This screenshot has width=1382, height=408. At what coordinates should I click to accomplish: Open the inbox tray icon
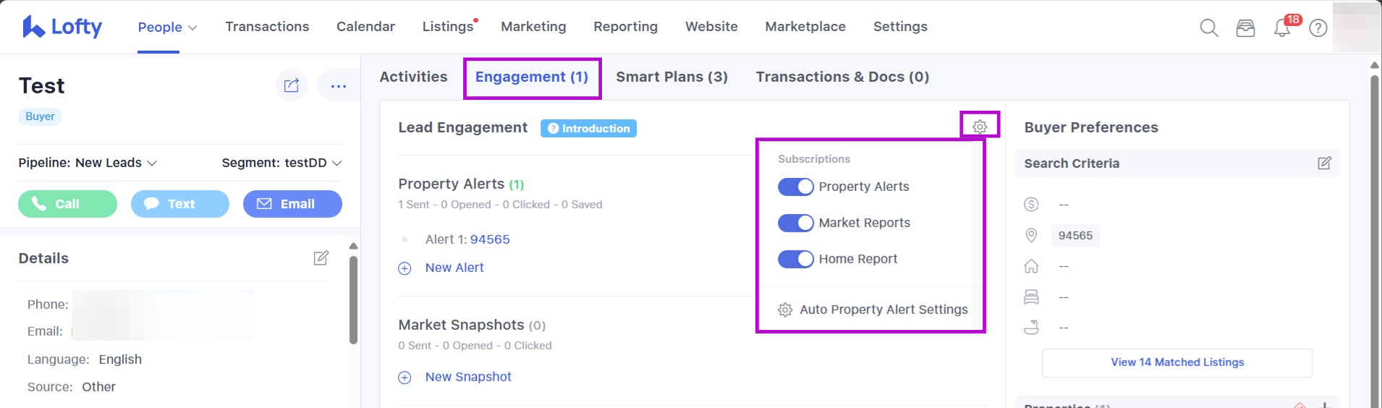(x=1245, y=28)
